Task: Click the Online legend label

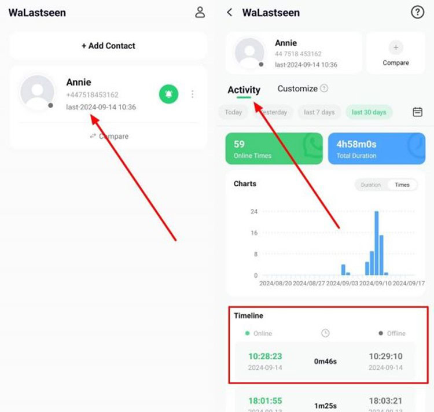Action: click(263, 333)
